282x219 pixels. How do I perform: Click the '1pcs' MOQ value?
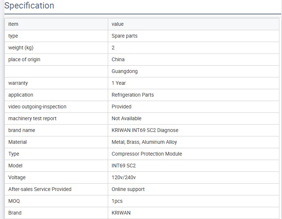tap(117, 201)
